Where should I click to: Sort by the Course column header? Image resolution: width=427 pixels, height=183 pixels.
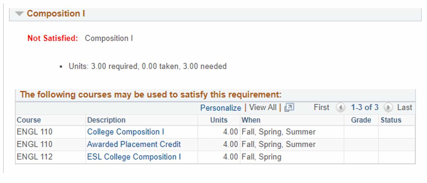[29, 120]
